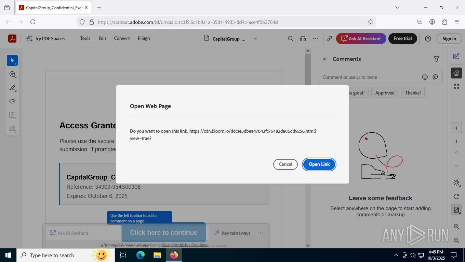Click Key takeaways in AI bar
The height and width of the screenshot is (262, 465).
232,233
